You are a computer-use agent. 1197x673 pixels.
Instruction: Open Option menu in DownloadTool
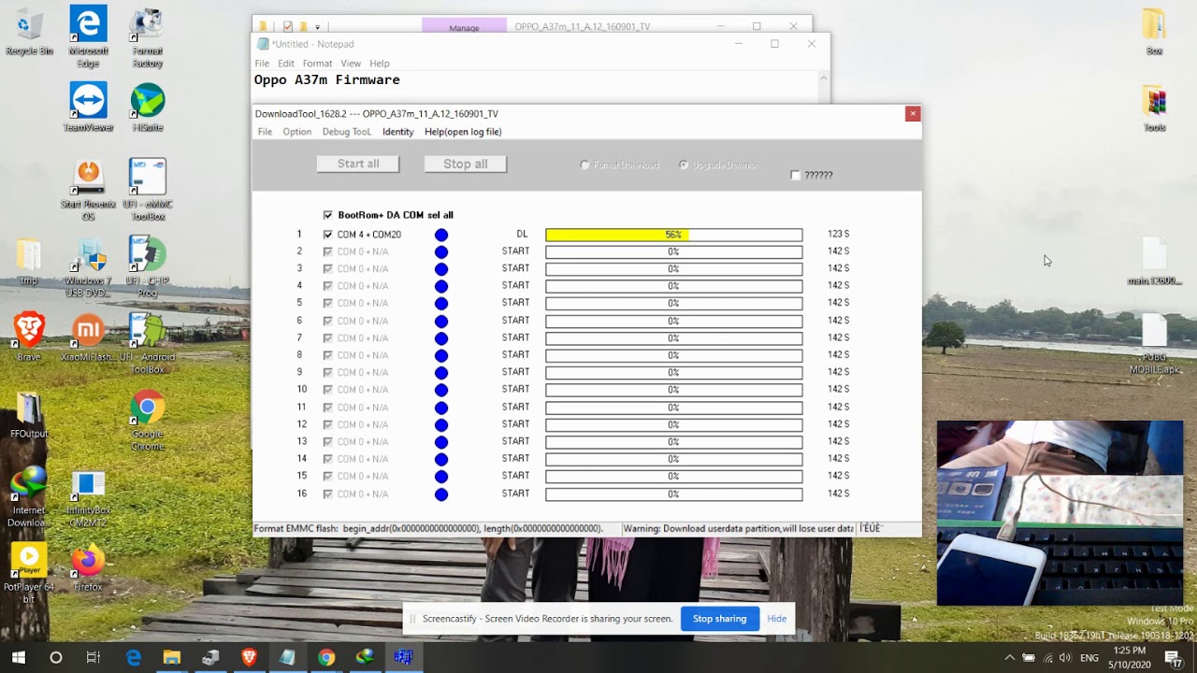296,132
